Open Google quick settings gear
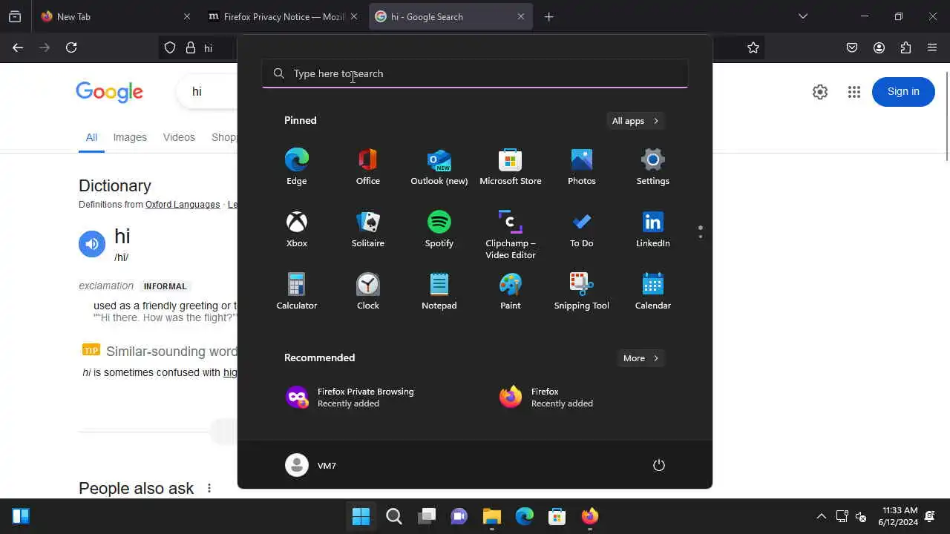 (x=820, y=91)
